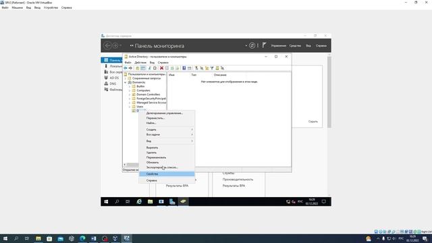Click the Up one level folder icon

[138, 68]
